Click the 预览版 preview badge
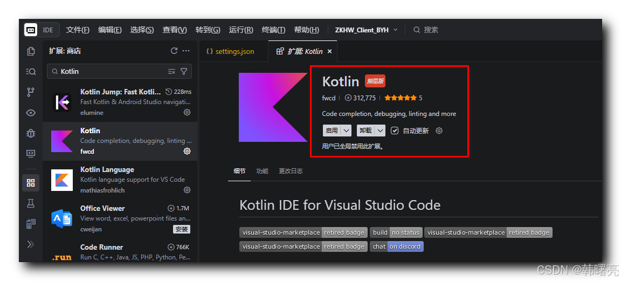Image resolution: width=621 pixels, height=281 pixels. [375, 81]
